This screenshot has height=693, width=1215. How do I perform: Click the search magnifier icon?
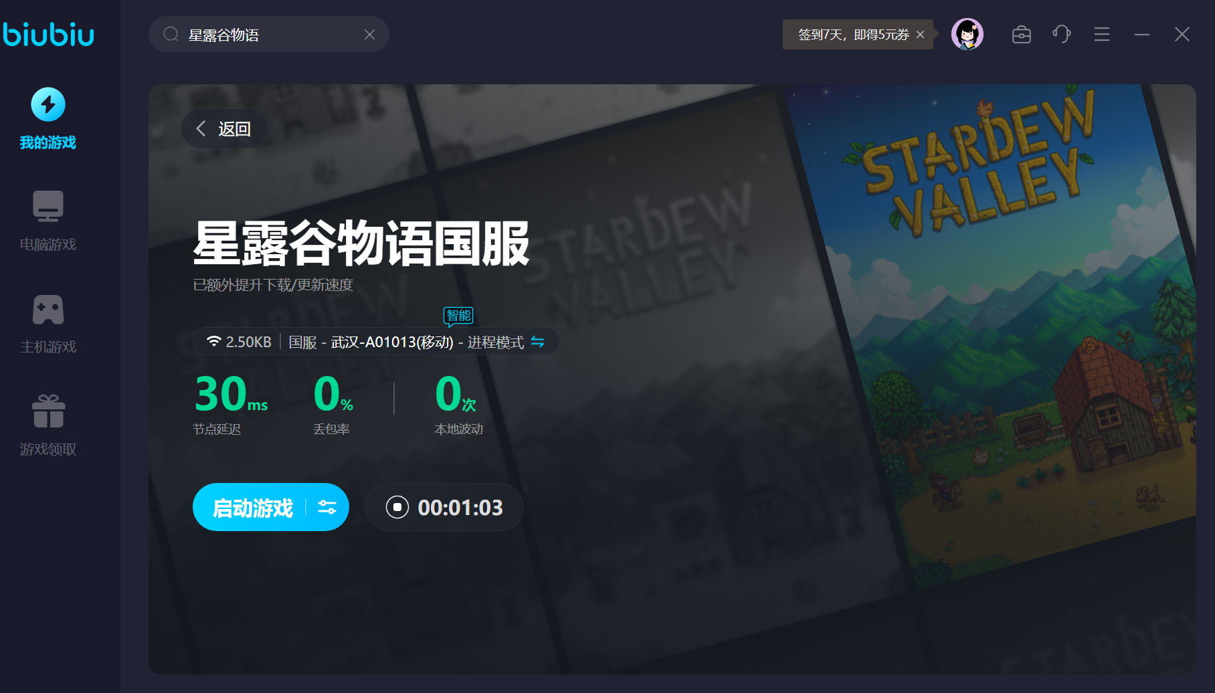pos(171,35)
